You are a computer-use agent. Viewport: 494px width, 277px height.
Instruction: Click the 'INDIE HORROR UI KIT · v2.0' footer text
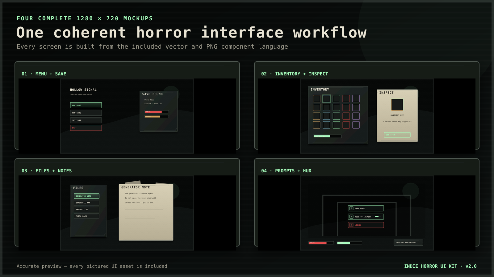(440, 266)
